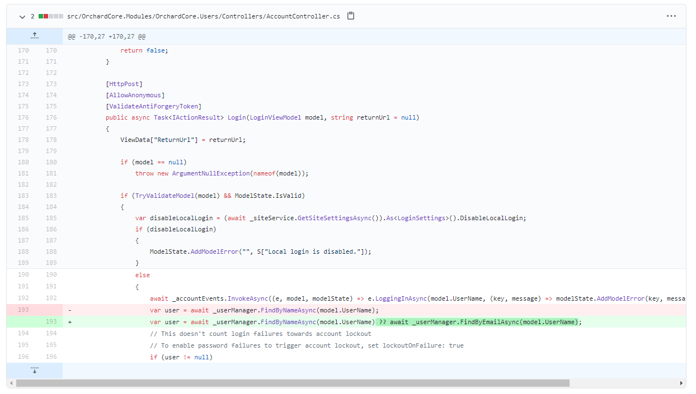Click the scrollbar left arrow

click(x=11, y=383)
